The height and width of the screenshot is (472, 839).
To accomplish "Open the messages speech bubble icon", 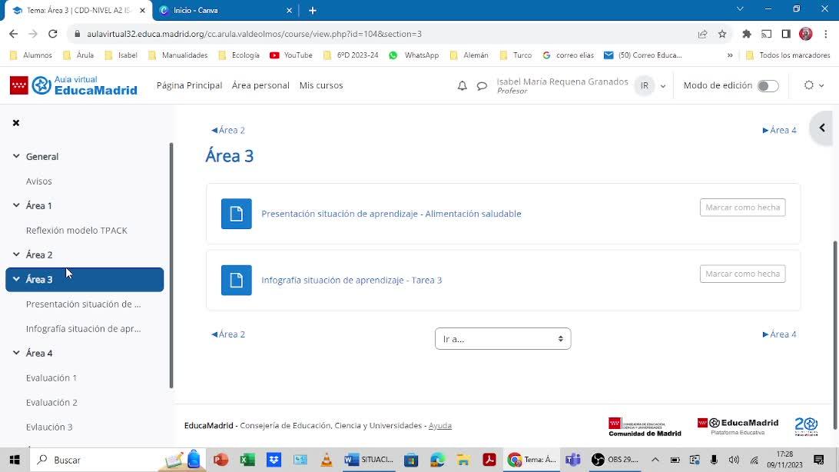I will pos(482,86).
